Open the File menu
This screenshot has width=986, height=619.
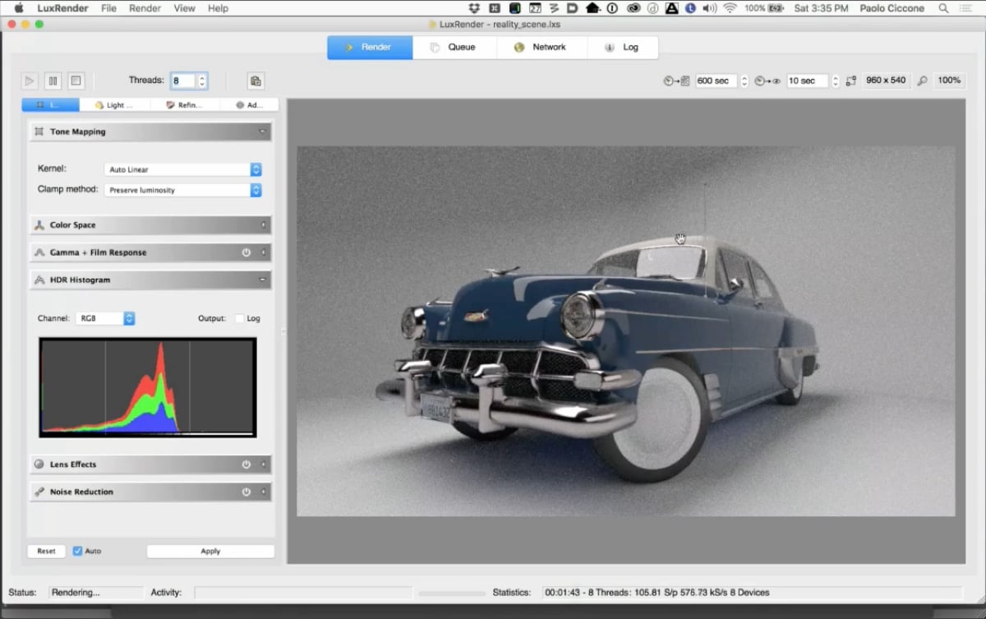pyautogui.click(x=108, y=8)
